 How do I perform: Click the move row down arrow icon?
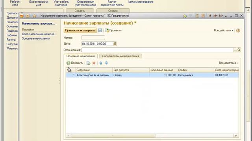point(106,63)
